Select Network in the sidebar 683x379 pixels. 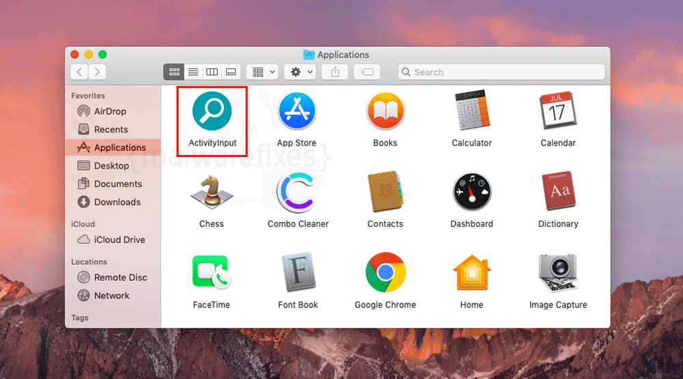click(x=113, y=296)
